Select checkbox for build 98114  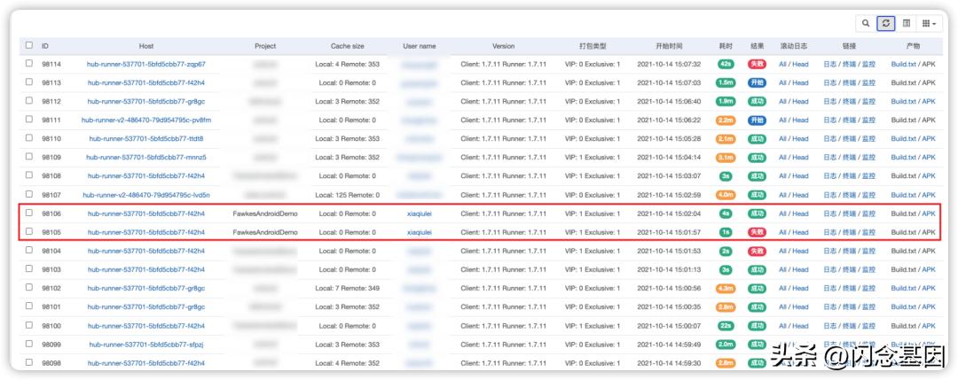coord(29,64)
